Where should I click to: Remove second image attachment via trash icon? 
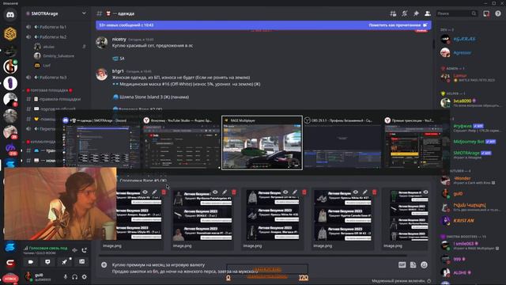[234, 192]
